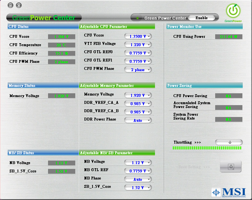This screenshot has height=200, width=252.
Task: Click the MSI logo
Action: 229,192
